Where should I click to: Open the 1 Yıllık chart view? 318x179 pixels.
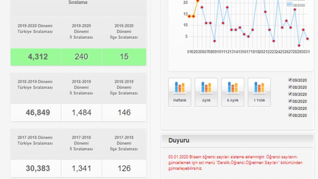pyautogui.click(x=259, y=92)
